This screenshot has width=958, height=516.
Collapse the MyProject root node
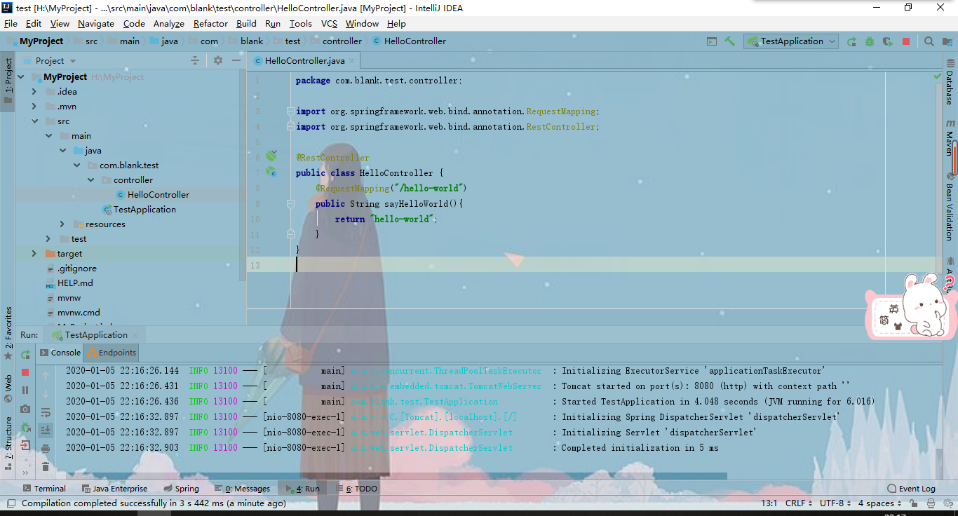pos(20,77)
